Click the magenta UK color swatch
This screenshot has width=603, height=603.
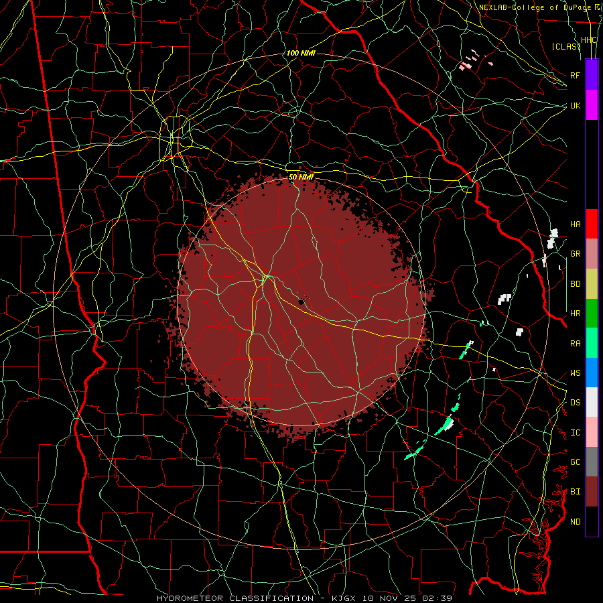(592, 105)
